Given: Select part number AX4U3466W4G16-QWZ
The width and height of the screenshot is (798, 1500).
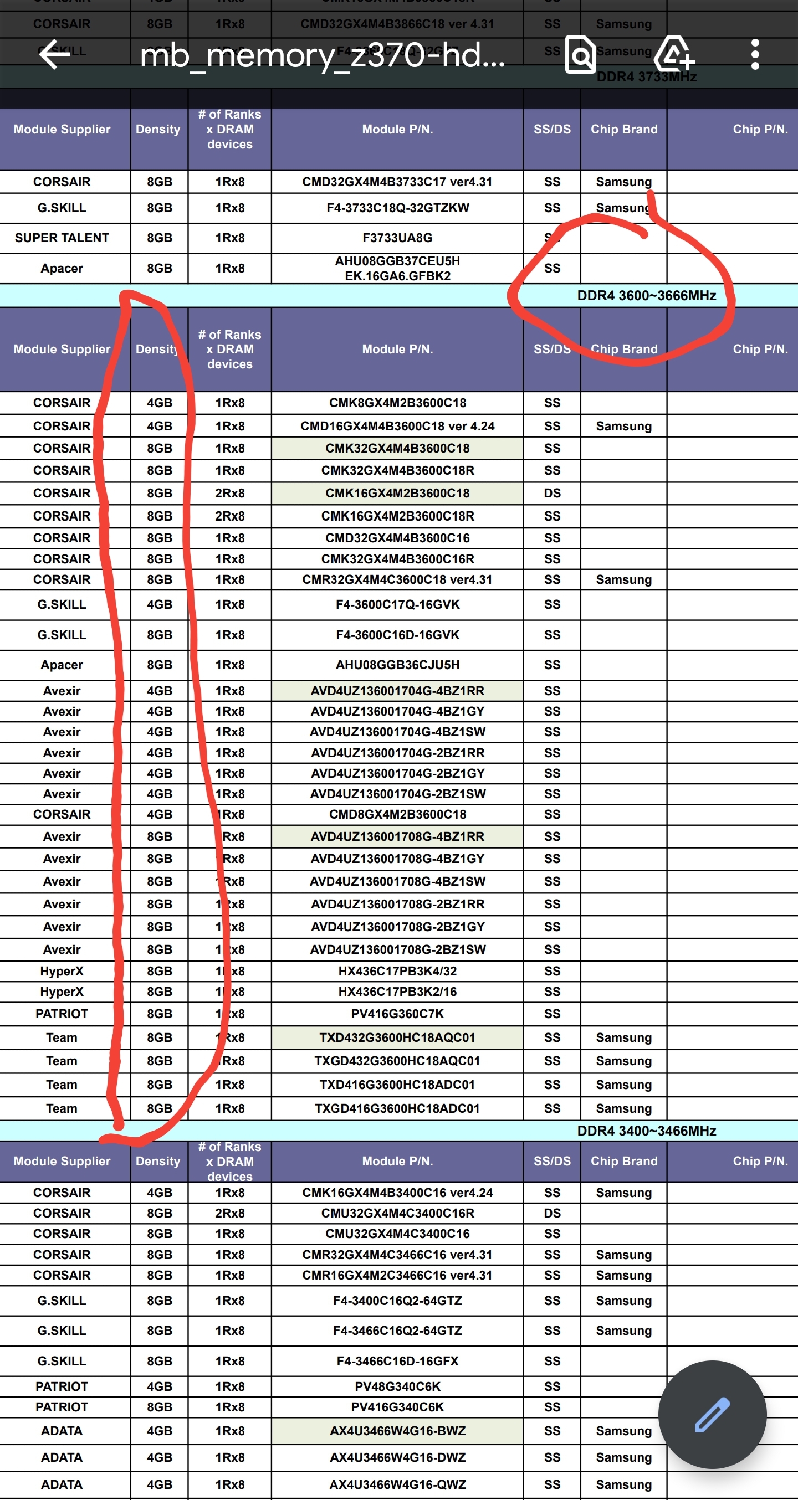Looking at the screenshot, I should 397,1484.
